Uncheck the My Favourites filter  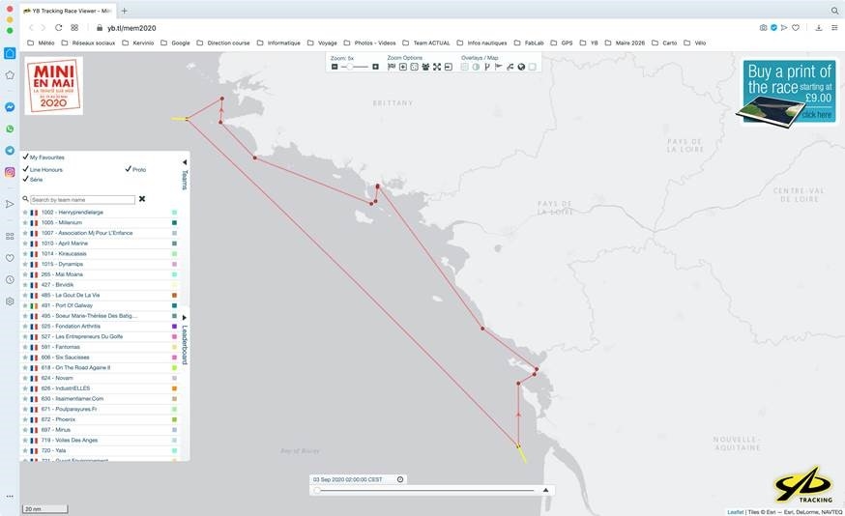point(26,157)
